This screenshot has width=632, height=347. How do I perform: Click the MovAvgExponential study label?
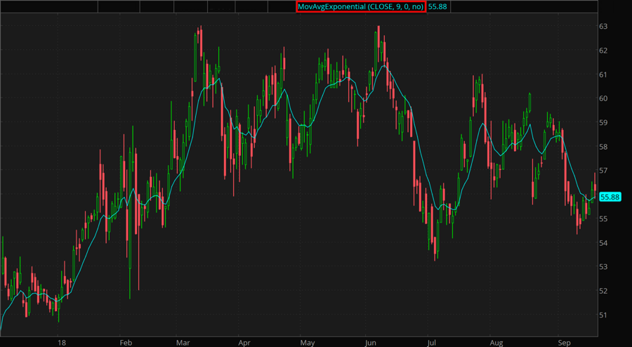click(360, 6)
